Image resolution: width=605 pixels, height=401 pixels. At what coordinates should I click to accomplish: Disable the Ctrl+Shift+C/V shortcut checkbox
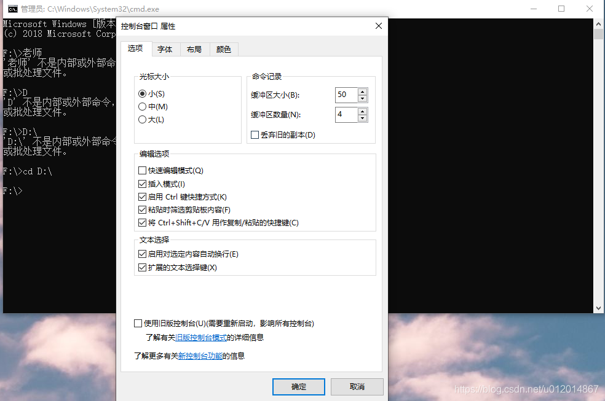142,222
